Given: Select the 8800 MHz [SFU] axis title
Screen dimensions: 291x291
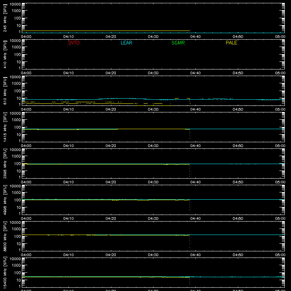Looking at the screenshot, I should 5,236.
